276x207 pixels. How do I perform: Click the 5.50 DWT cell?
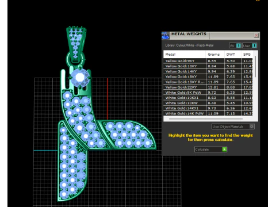233,61
